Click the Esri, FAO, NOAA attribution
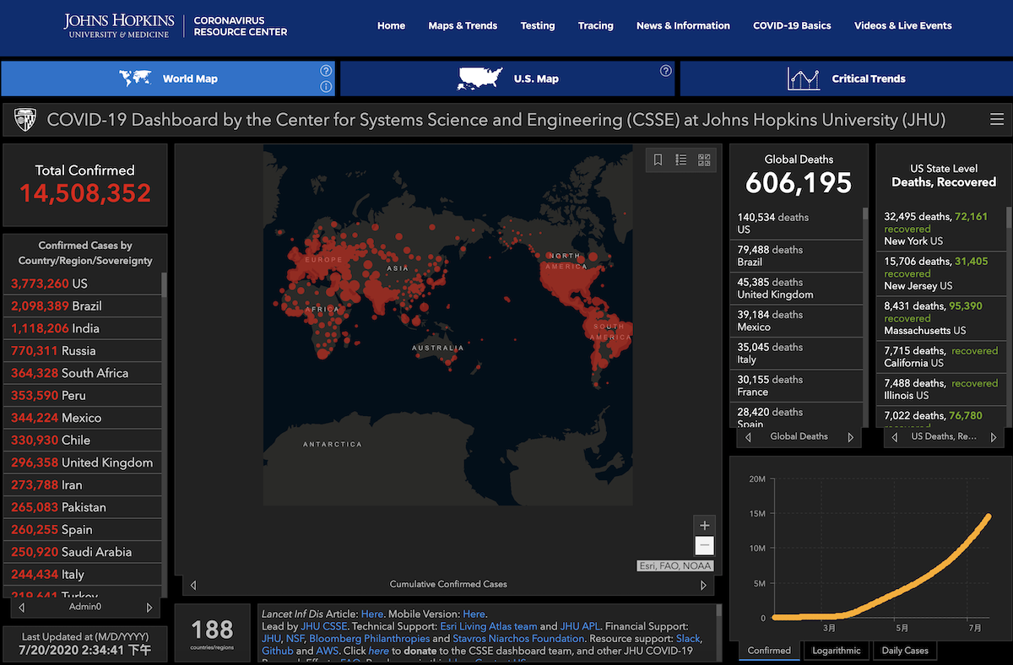This screenshot has width=1013, height=665. point(675,566)
